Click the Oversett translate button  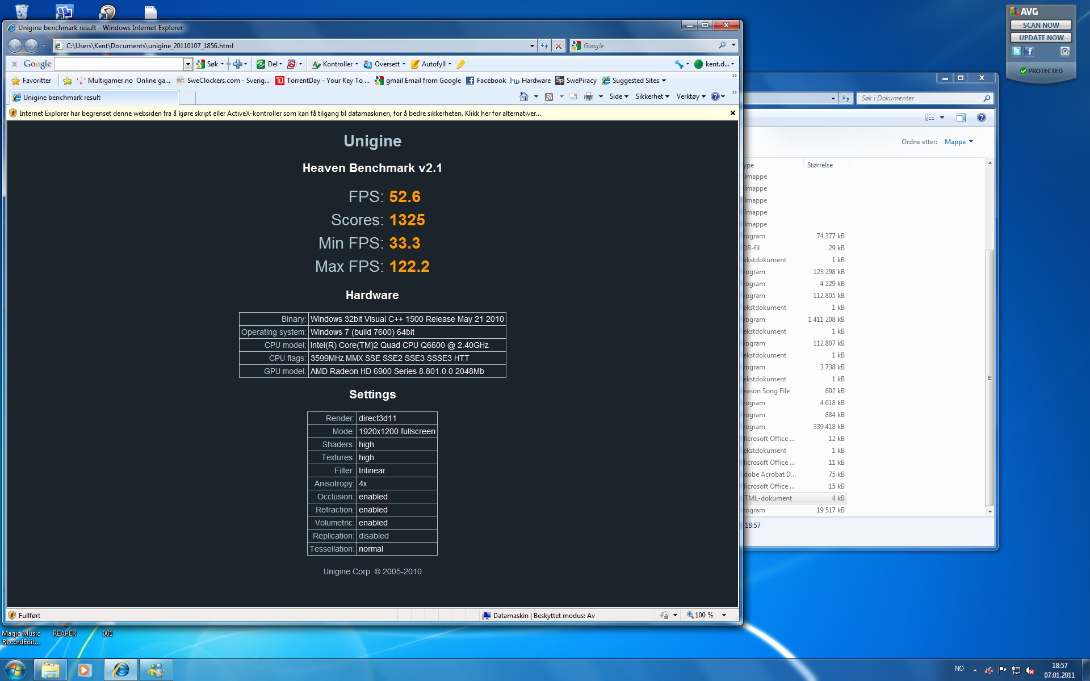coord(384,64)
